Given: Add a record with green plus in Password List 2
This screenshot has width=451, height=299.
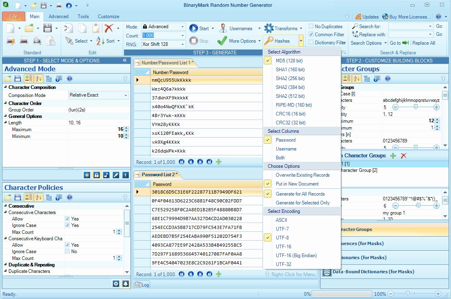Looking at the screenshot, I should [x=219, y=274].
